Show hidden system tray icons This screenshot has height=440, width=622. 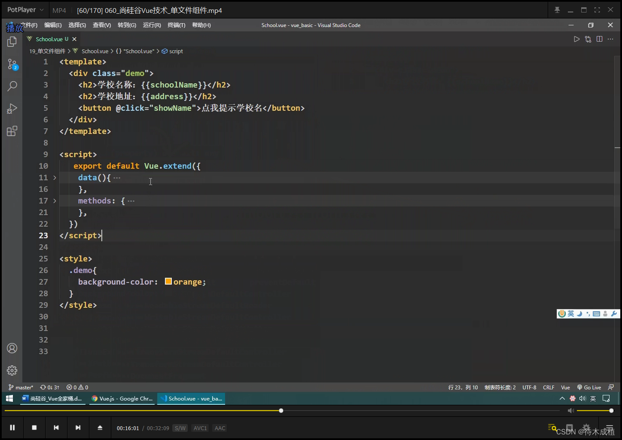(562, 398)
